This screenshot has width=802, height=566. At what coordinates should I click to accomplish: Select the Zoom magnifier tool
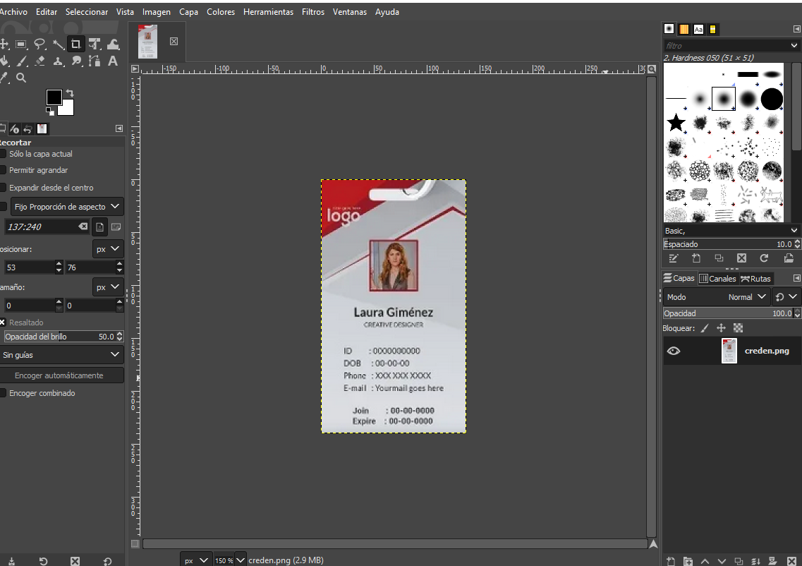pos(21,78)
